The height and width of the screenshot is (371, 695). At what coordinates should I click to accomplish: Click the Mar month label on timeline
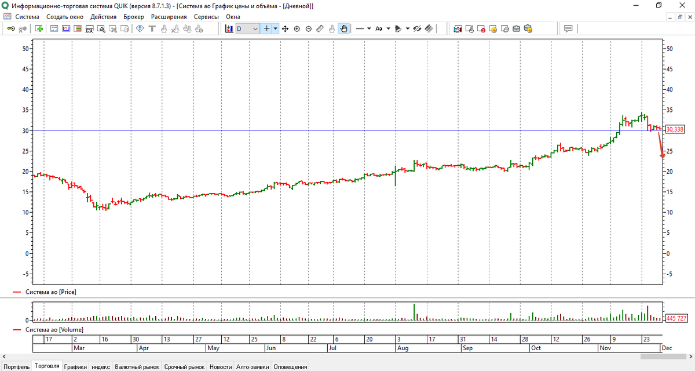pos(79,348)
